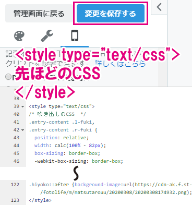The image size is (192, 205).
Task: Fold code at line 42 arrow
Action: (x=22, y=130)
